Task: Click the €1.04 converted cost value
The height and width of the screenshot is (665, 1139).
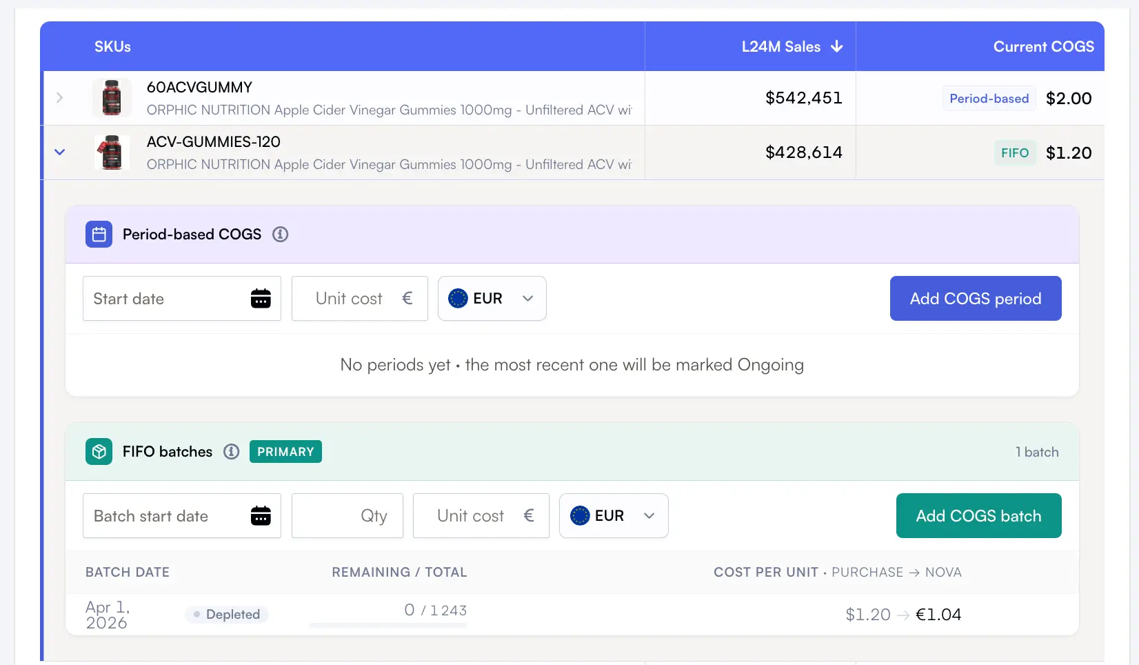Action: tap(938, 615)
